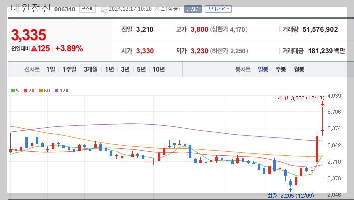The image size is (354, 200).
Task: Click the 시가 value 3,330
Action: coord(145,51)
